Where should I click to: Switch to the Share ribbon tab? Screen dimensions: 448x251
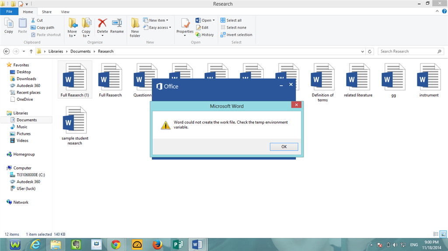[x=46, y=12]
